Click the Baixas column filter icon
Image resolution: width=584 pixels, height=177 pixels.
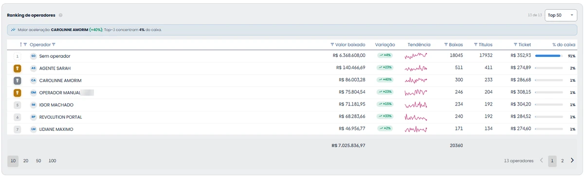(446, 45)
